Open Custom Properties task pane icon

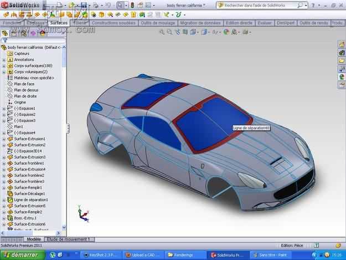342,85
